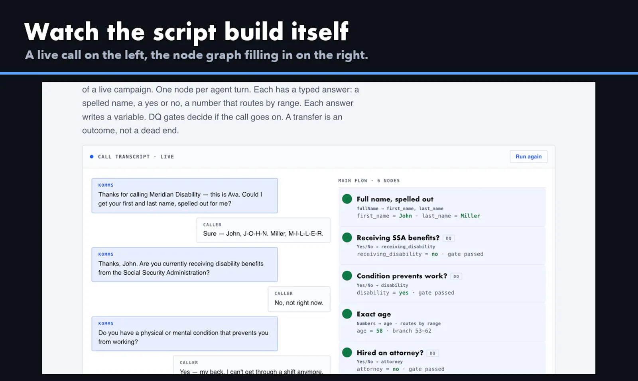Click KOMMS message about physical or mental condition
Image resolution: width=638 pixels, height=381 pixels.
click(185, 334)
